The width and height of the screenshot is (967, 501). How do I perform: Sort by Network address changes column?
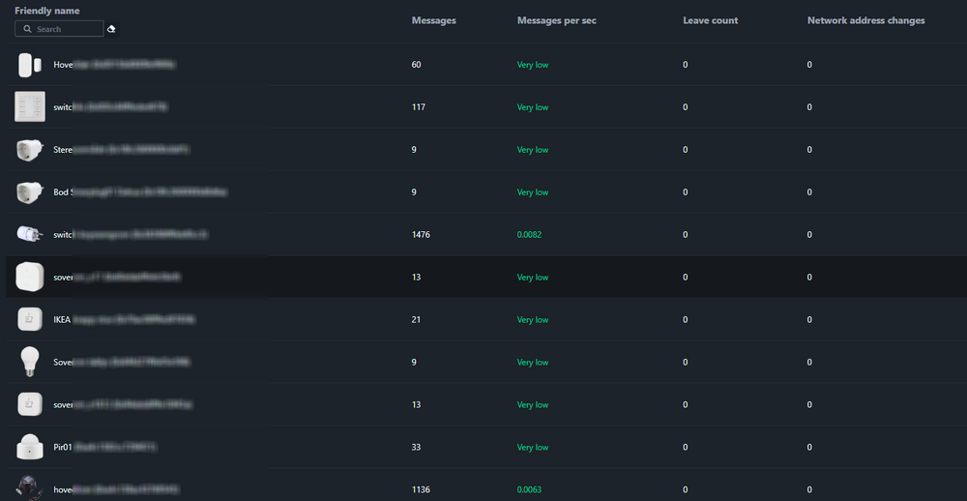tap(865, 20)
